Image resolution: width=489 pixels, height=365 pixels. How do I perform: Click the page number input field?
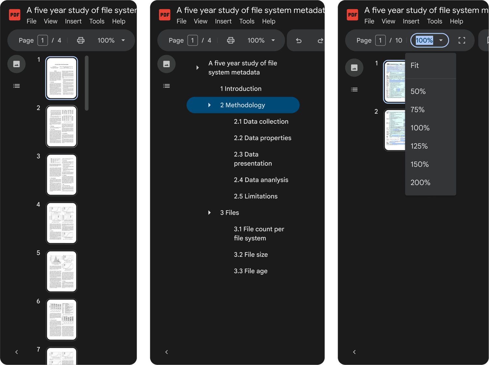point(42,40)
